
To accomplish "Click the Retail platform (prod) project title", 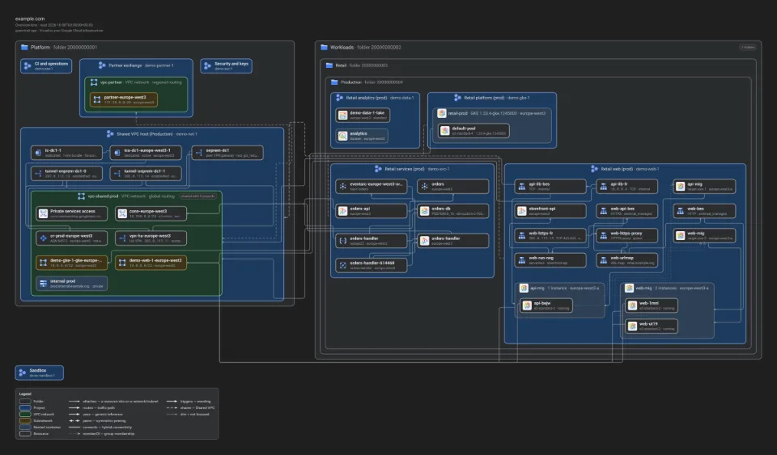I will pyautogui.click(x=496, y=98).
